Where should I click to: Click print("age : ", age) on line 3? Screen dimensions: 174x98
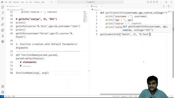point(119,20)
